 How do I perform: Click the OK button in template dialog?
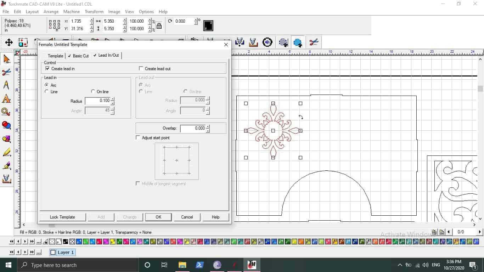pyautogui.click(x=158, y=217)
